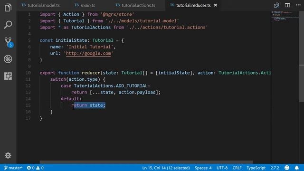Click line number 10 in the gutter
The image size is (304, 171).
pos(28,73)
